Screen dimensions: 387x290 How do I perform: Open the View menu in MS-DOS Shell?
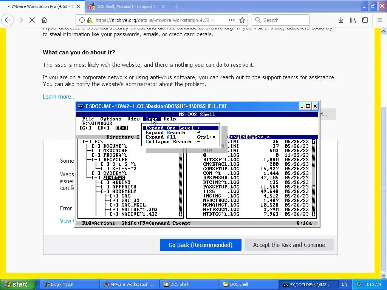pyautogui.click(x=133, y=119)
